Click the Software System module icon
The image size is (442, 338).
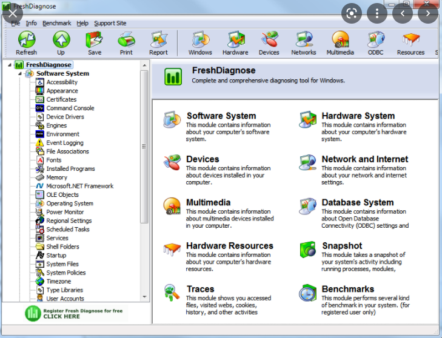click(172, 120)
